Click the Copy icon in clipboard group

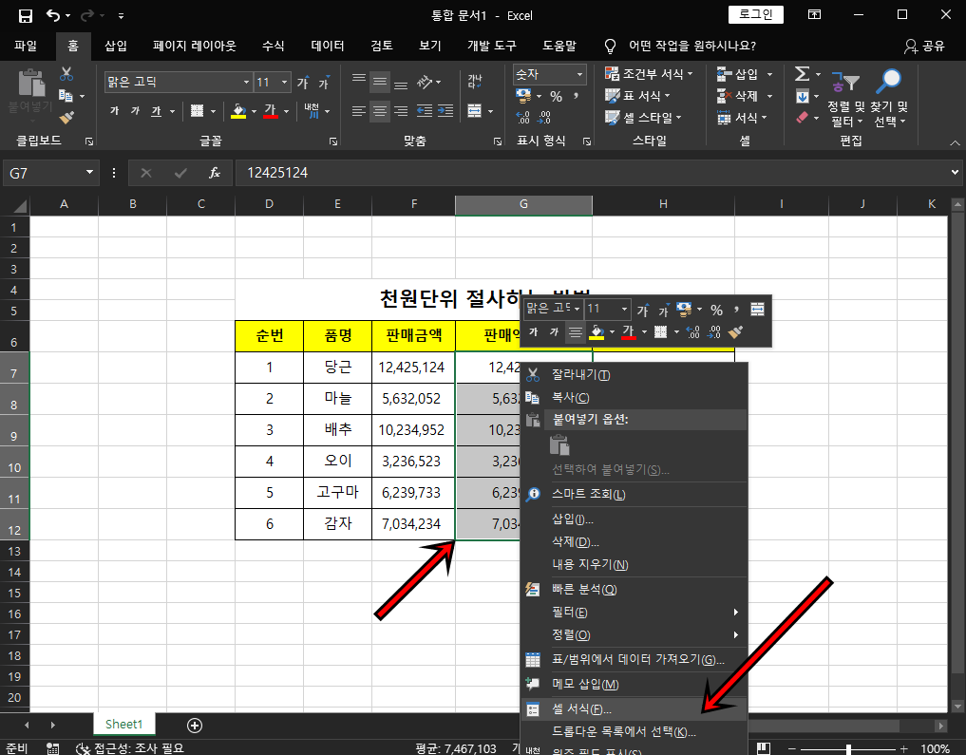(66, 96)
